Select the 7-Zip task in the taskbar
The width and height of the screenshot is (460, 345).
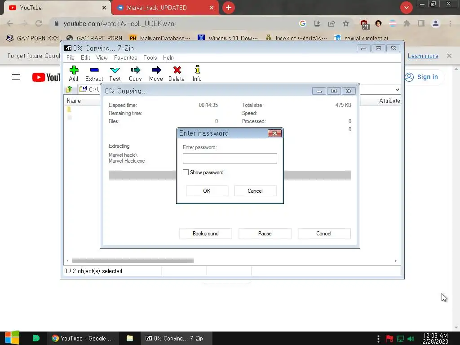click(x=176, y=338)
